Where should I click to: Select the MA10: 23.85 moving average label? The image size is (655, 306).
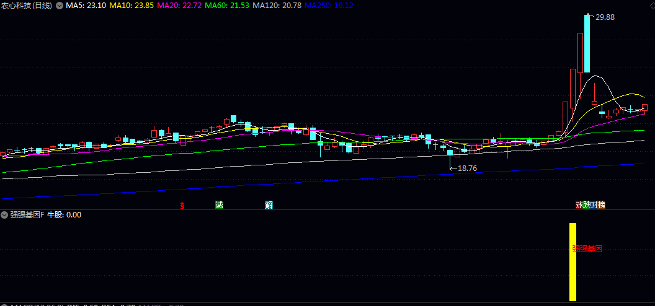tap(131, 6)
